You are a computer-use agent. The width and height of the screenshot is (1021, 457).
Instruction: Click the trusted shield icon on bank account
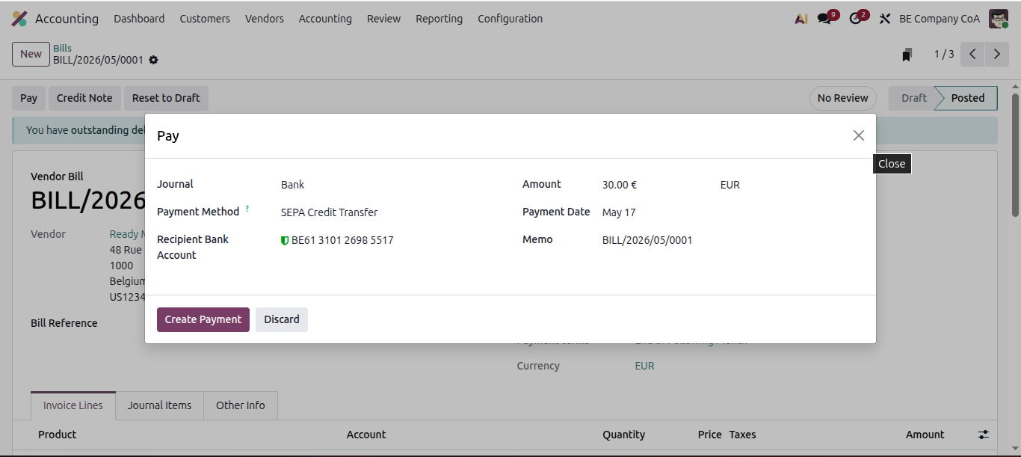pyautogui.click(x=285, y=241)
